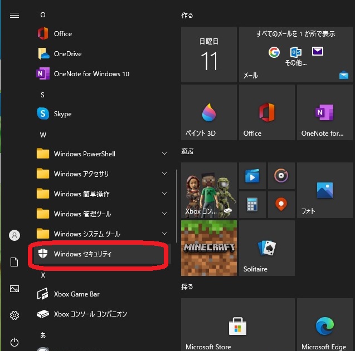Open the メール tile
355x351 pixels.
coord(296,55)
